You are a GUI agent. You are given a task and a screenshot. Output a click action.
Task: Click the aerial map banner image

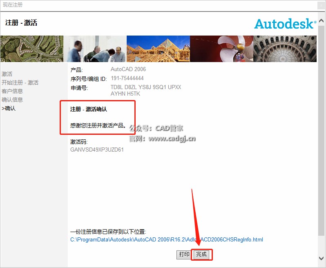[32, 49]
